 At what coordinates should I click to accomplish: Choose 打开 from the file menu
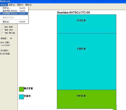point(14,8)
